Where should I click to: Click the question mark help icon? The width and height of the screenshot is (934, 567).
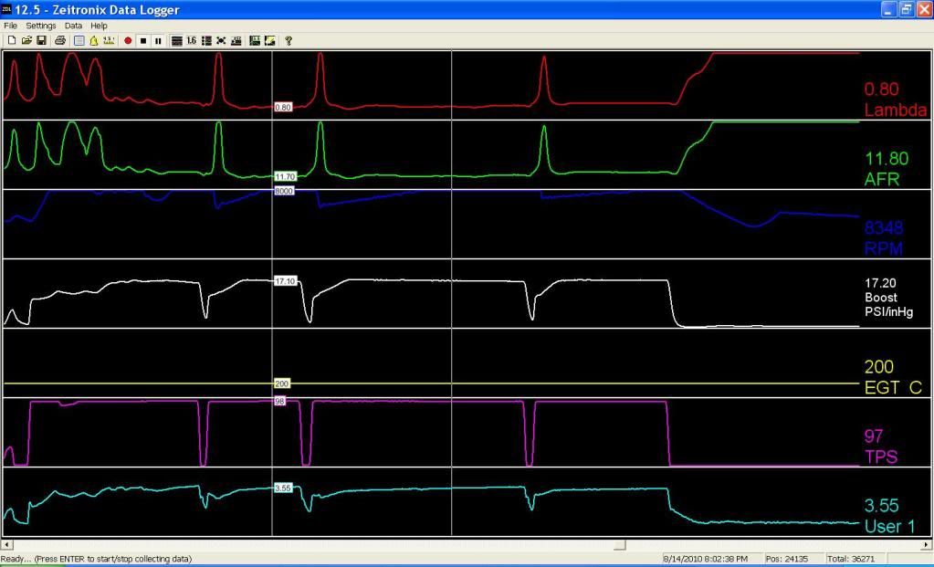[289, 40]
